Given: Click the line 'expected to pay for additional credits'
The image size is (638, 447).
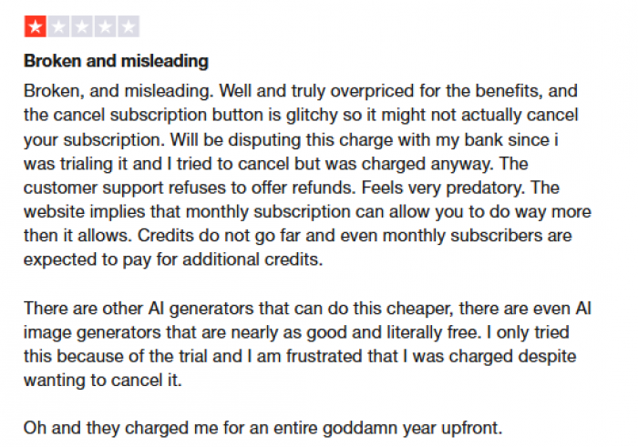Looking at the screenshot, I should [173, 259].
